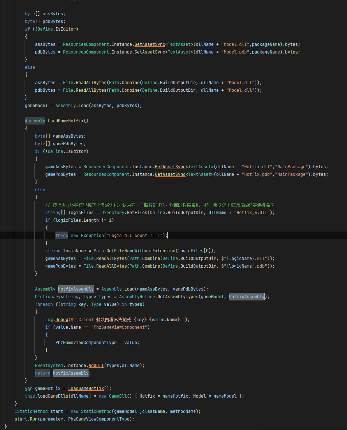Click GetAssetSync on the "Model.dll" line
The height and width of the screenshot is (430, 347).
(149, 44)
